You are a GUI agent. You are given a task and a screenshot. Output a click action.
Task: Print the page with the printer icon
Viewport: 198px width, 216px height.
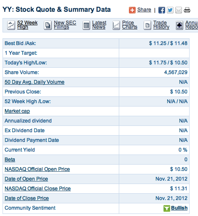click(x=187, y=10)
